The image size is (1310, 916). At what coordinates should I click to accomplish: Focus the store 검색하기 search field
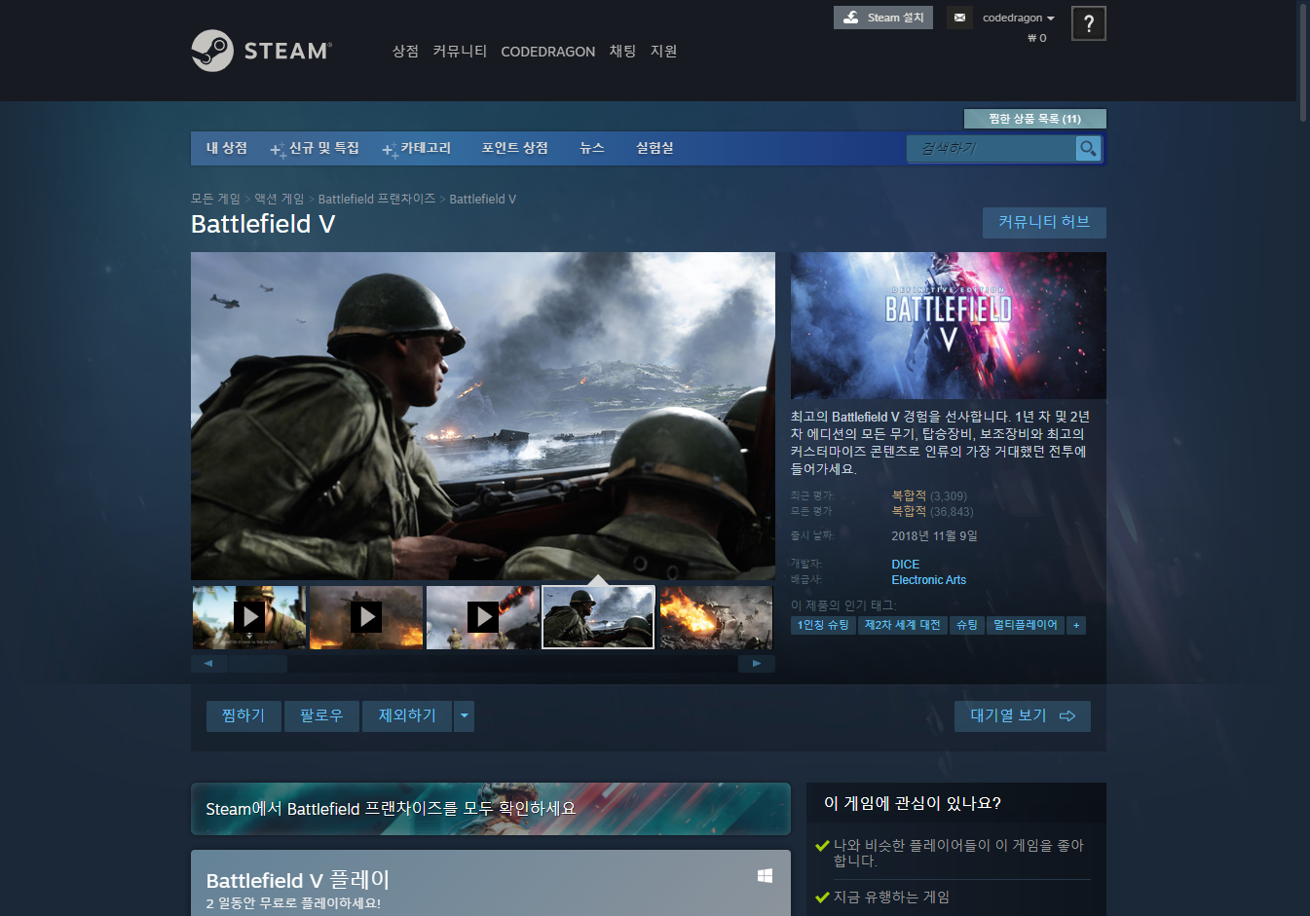click(991, 148)
